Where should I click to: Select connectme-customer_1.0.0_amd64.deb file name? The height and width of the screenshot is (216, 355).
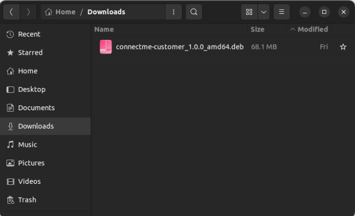pos(180,47)
